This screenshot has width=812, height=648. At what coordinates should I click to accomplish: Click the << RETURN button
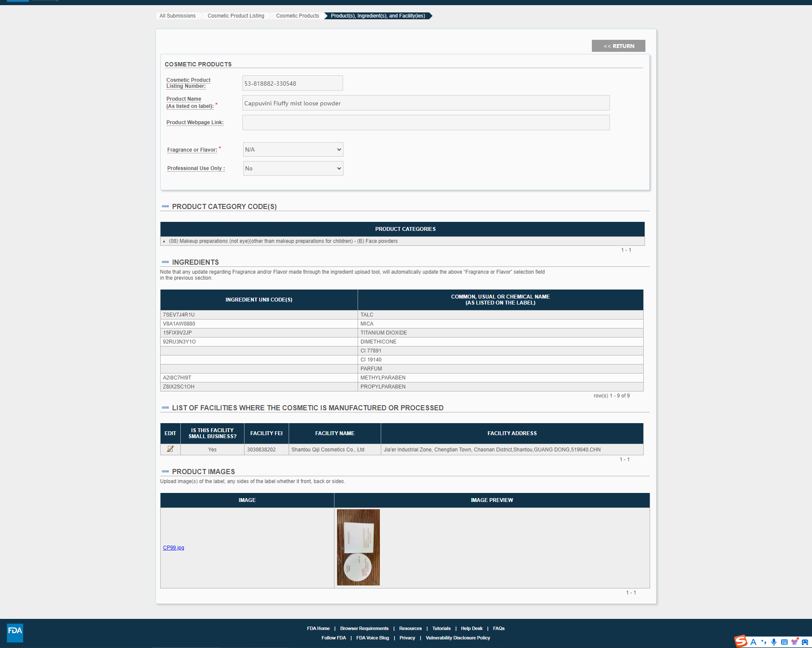(x=618, y=46)
